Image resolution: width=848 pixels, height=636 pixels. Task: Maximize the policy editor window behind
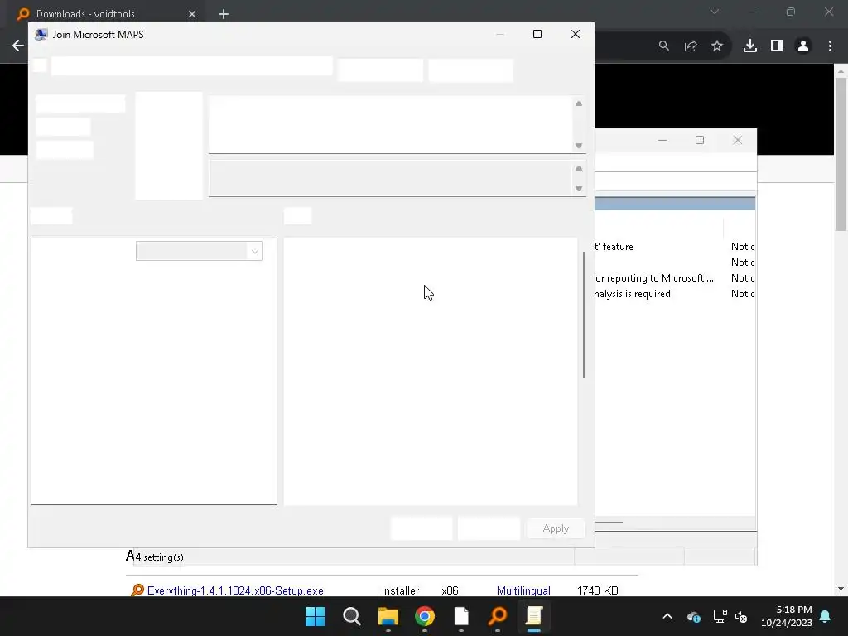[699, 140]
